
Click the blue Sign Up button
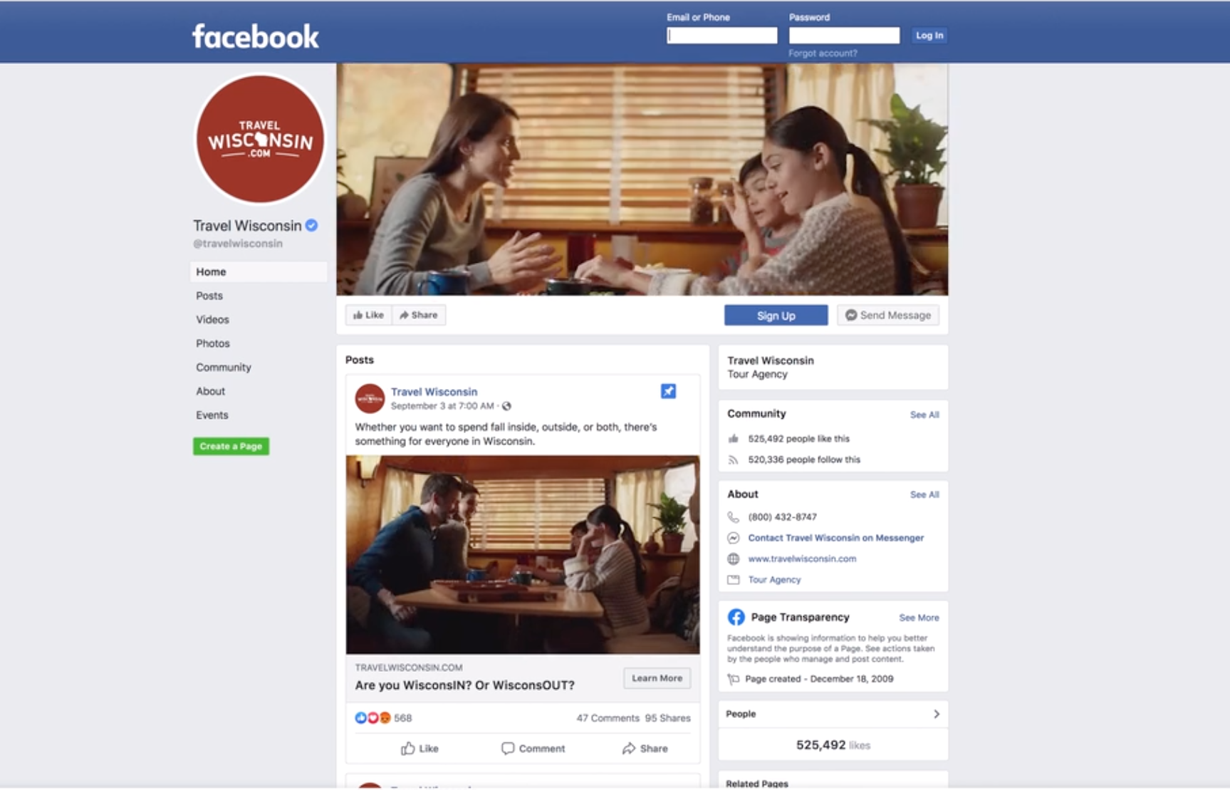coord(776,316)
